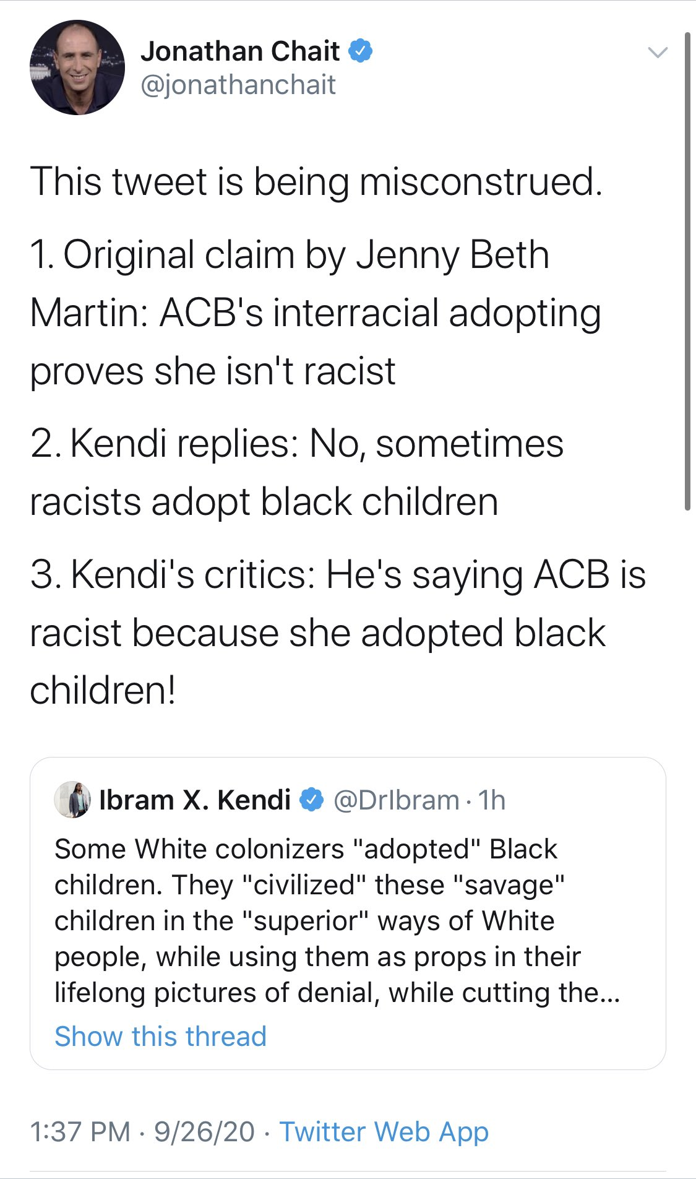Click the 'Kendi's critics' paragraph
Image resolution: width=696 pixels, height=1179 pixels.
[x=338, y=633]
